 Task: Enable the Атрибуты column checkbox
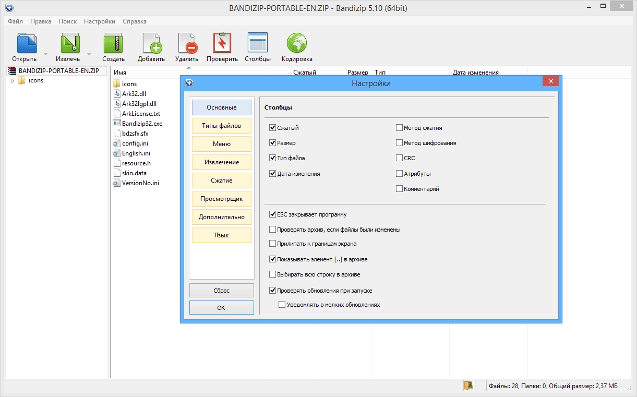coord(399,173)
